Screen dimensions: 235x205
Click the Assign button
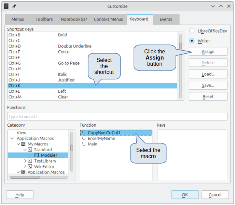[208, 52]
